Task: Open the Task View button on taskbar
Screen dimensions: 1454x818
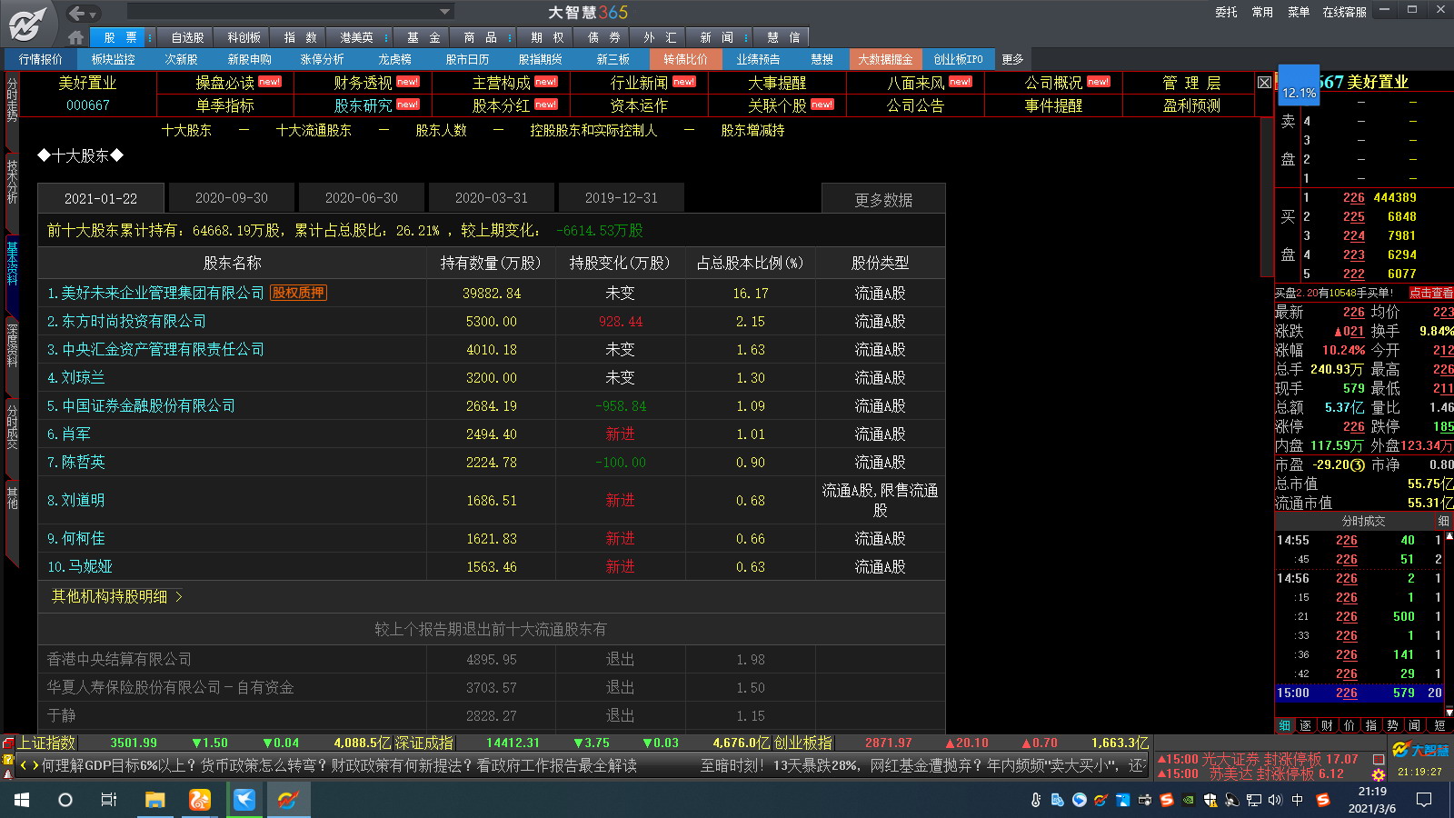Action: click(109, 800)
